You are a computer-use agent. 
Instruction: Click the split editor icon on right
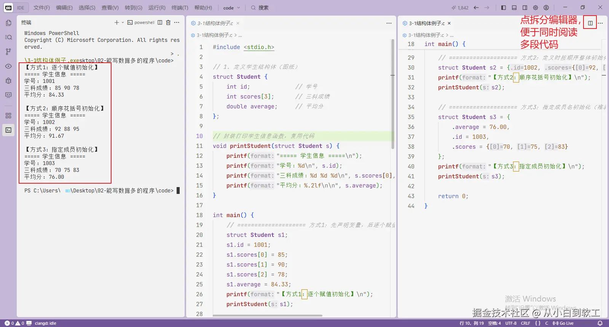coord(590,23)
